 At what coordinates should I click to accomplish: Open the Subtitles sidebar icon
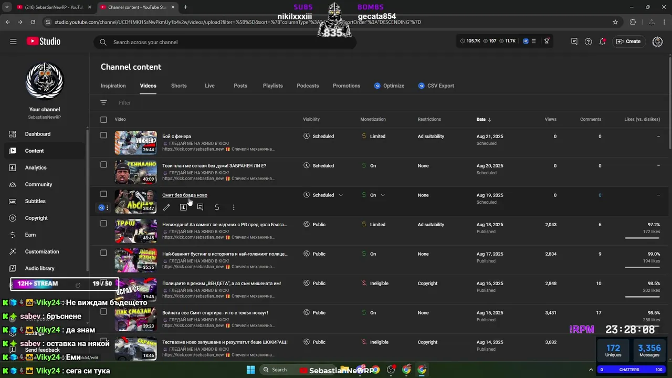13,201
